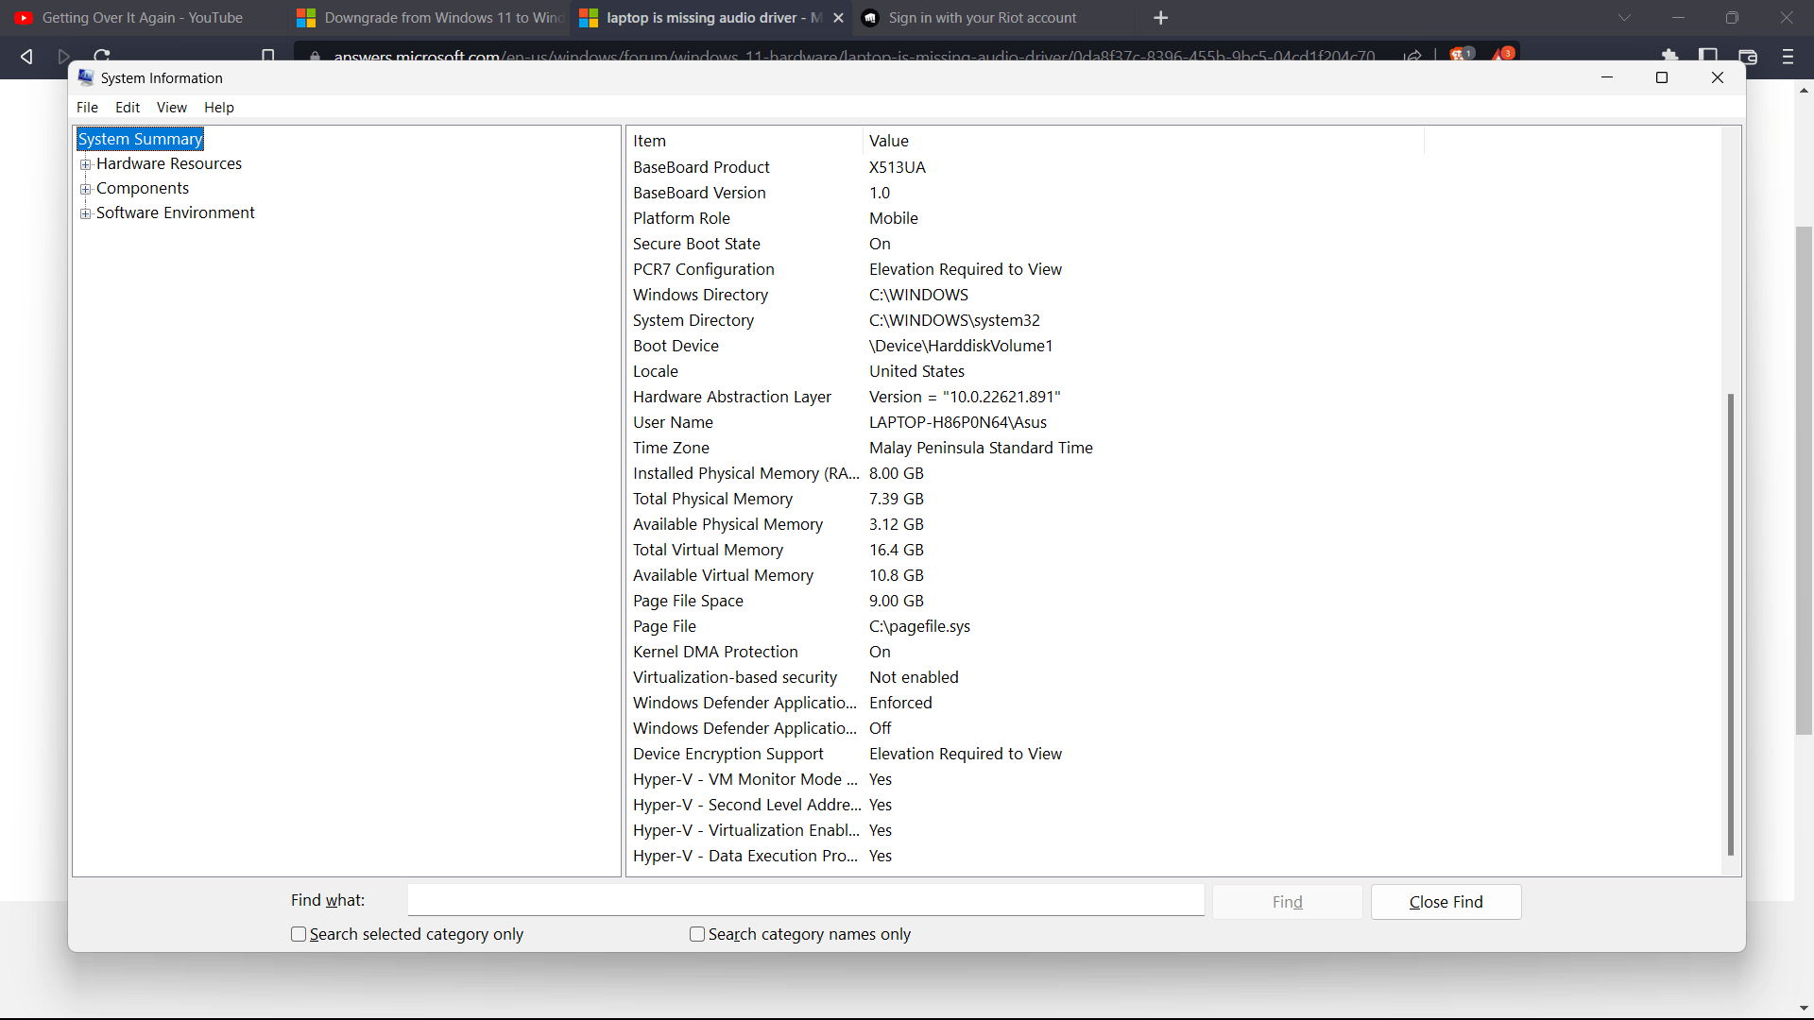Select the Hardware Abstraction Layer row

(1173, 397)
